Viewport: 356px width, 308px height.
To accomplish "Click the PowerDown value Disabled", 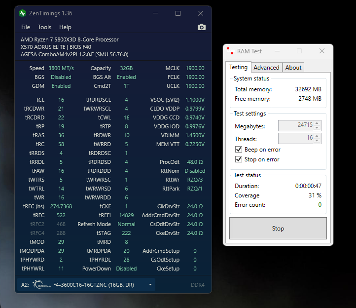I will (x=126, y=269).
